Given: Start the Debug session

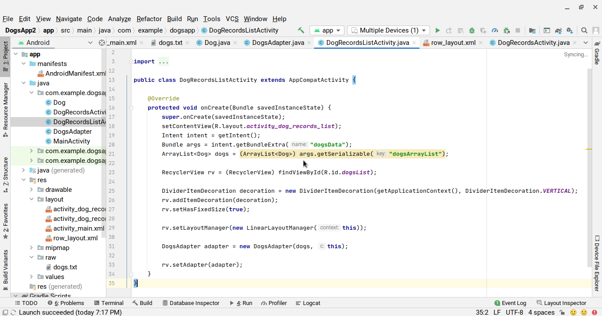Looking at the screenshot, I should [471, 30].
